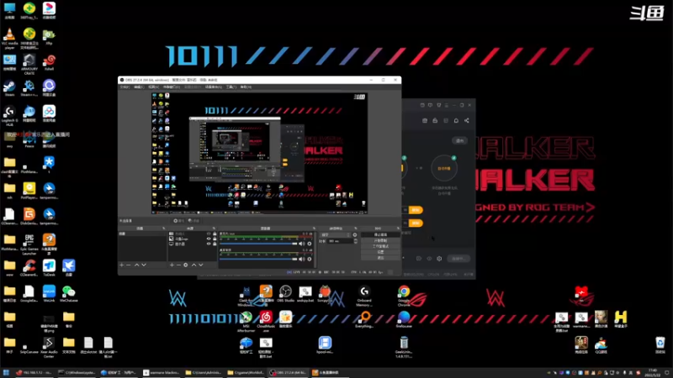
Task: Adjust the second mixer channel volume slider
Action: coord(258,260)
